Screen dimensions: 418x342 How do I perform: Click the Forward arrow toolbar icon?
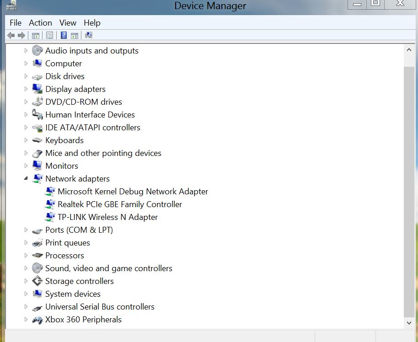[x=21, y=35]
